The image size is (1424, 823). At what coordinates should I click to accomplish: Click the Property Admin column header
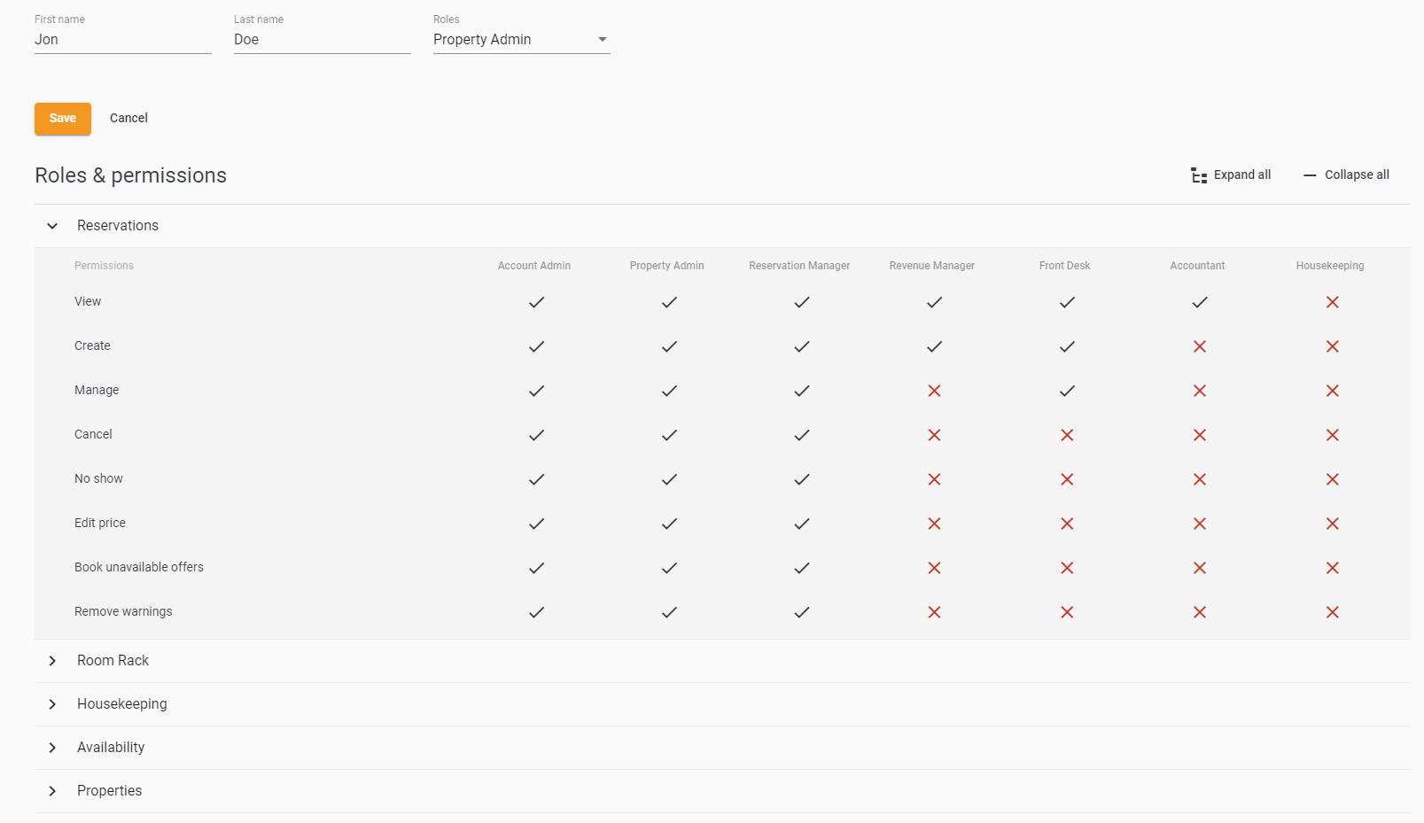click(x=667, y=266)
